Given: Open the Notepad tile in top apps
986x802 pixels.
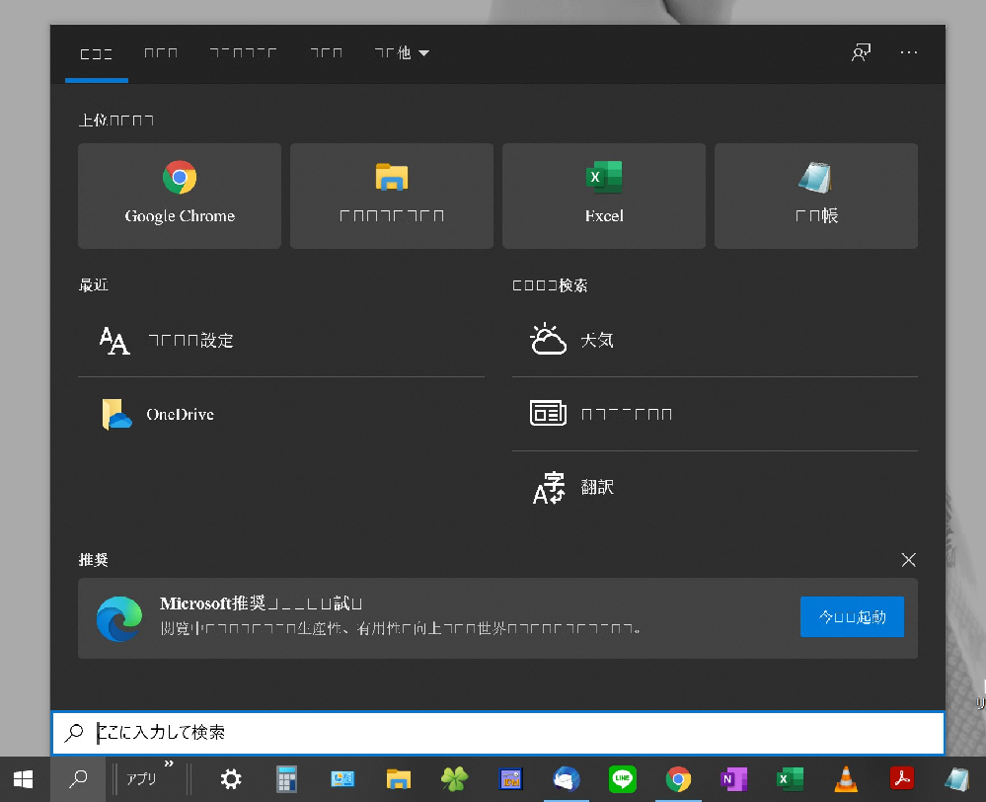Looking at the screenshot, I should click(816, 196).
